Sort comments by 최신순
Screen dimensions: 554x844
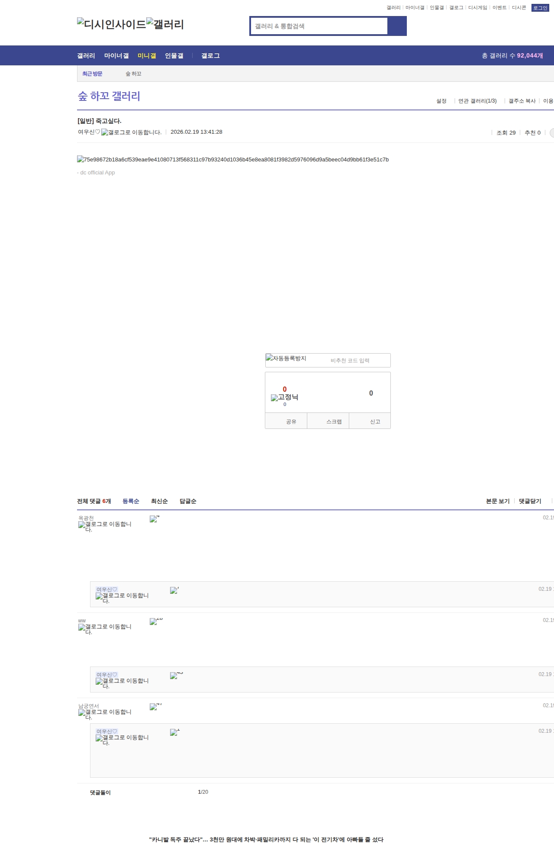tap(159, 501)
